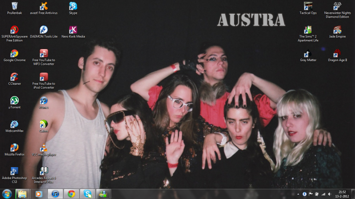Click the Nero Kwik Media icon
The height and width of the screenshot is (199, 355).
click(73, 30)
